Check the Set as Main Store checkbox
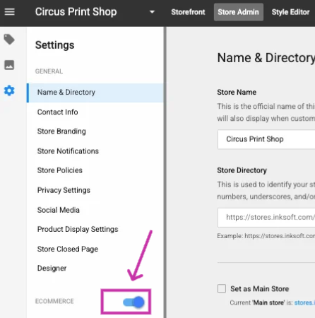This screenshot has width=315, height=318. [x=222, y=288]
